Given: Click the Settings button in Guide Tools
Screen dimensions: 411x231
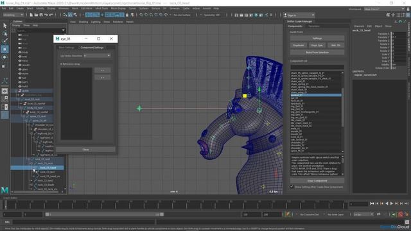Looking at the screenshot, I should [317, 38].
